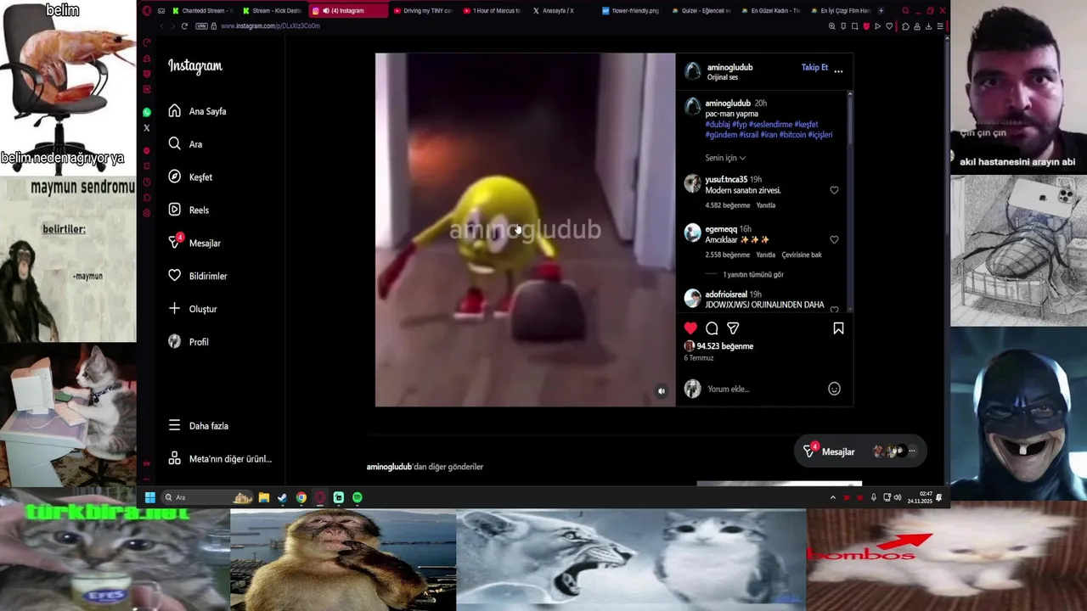
Task: Expand 1 yanıtın tümünü gör replies
Action: (x=753, y=275)
